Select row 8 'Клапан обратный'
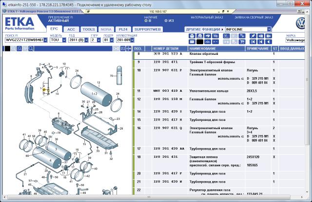Screen dimensions: 312x202 [219, 55]
